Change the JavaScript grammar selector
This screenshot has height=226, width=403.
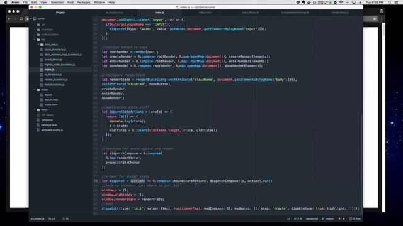tap(312, 219)
